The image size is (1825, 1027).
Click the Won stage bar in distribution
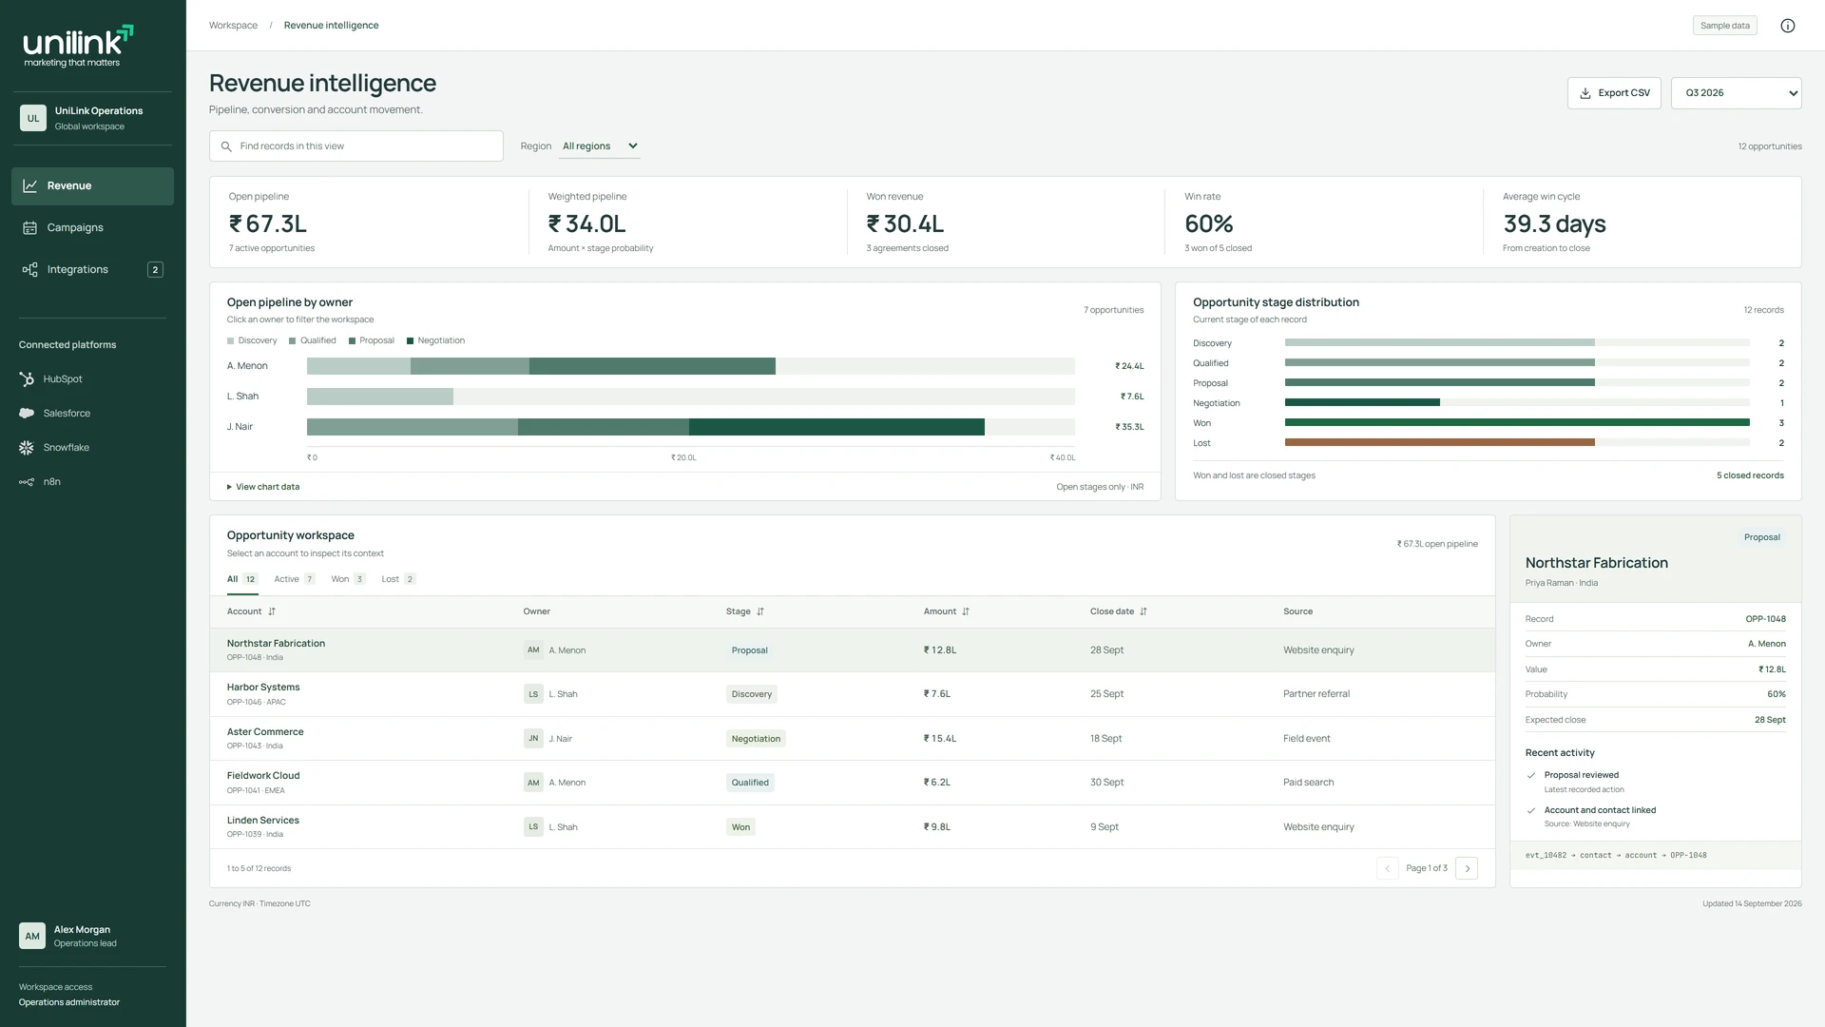pos(1517,423)
